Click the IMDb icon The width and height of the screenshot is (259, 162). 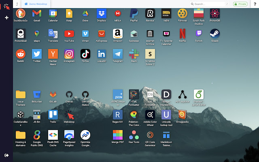coord(166,13)
